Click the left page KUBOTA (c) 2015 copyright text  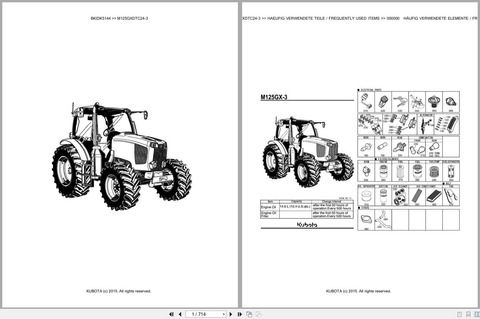119,291
